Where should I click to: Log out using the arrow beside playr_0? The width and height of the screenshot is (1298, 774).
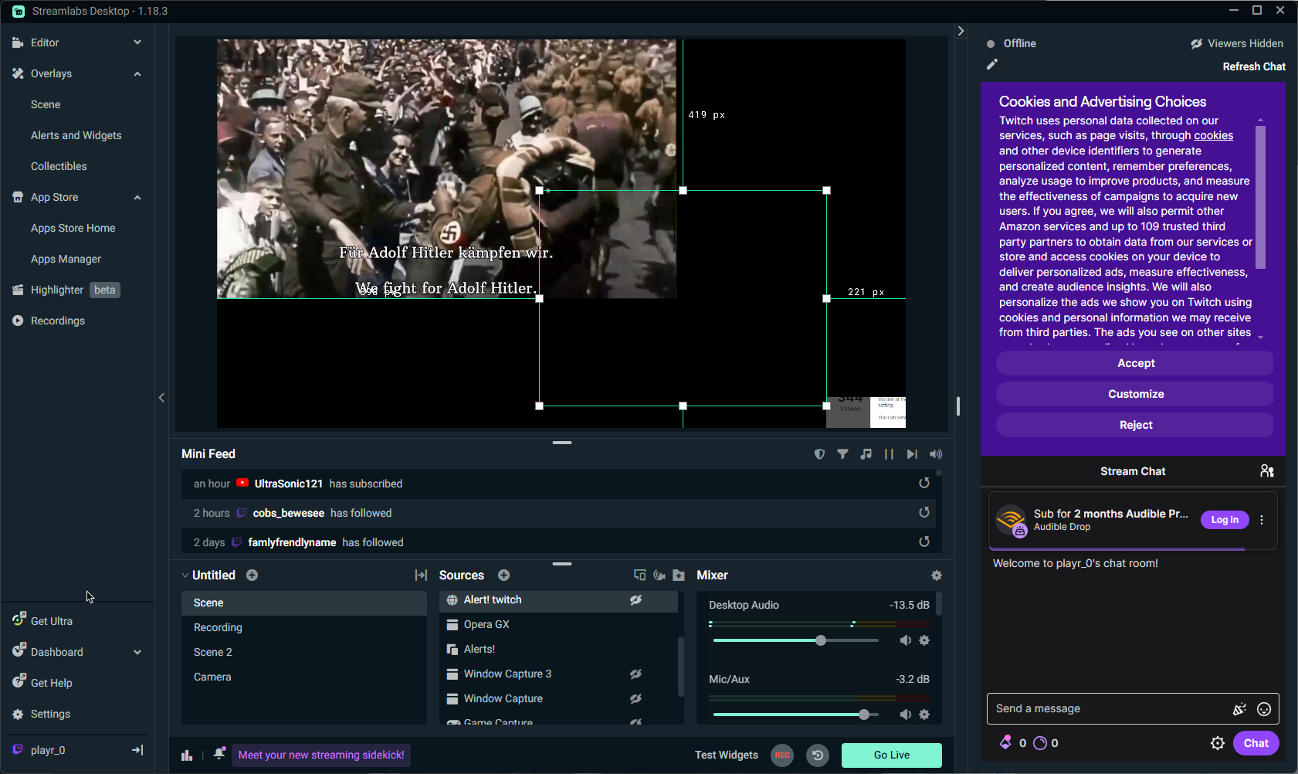(x=137, y=750)
